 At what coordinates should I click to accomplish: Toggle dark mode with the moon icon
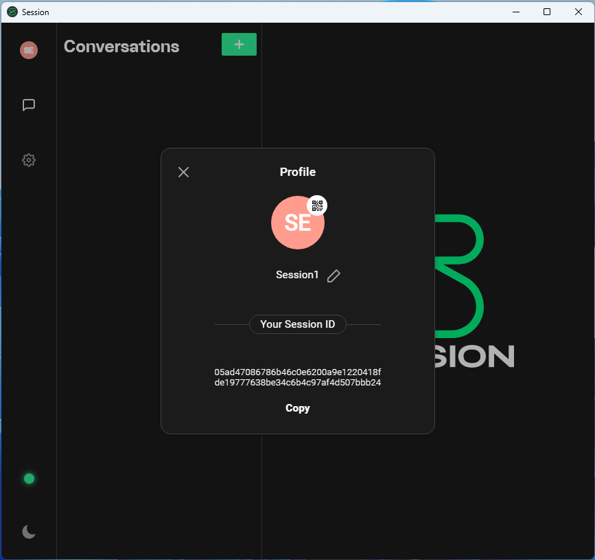[29, 532]
